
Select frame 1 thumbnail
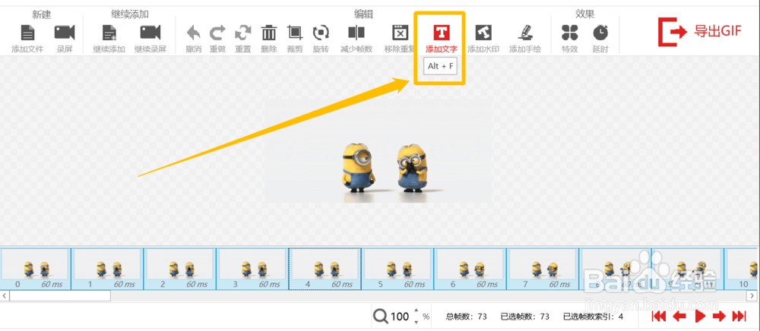pyautogui.click(x=108, y=269)
